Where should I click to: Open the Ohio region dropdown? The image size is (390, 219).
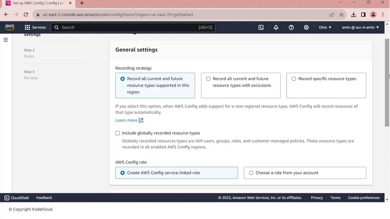click(325, 27)
